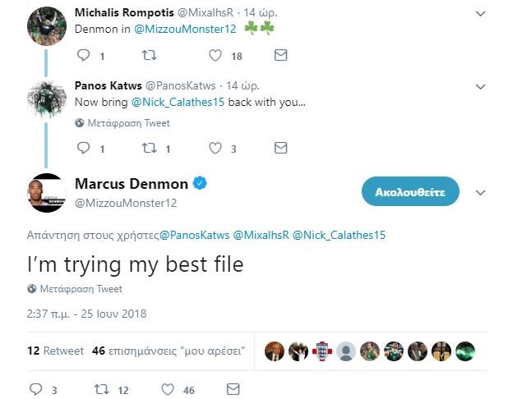Retweet Michalis Rompotis's Denmon tweet
508x399 pixels.
pos(149,56)
